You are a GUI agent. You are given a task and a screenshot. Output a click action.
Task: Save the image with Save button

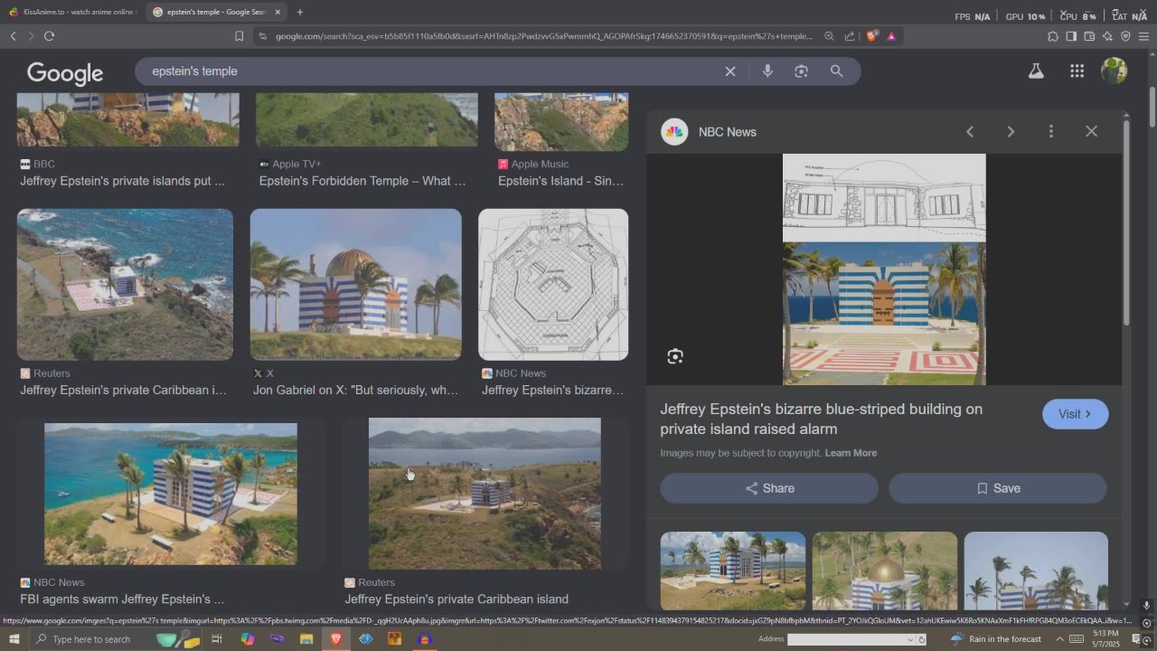[x=998, y=488]
